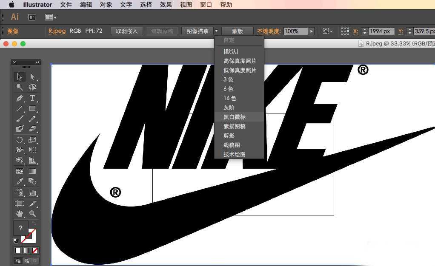Open the 文字 menu in menu bar
Viewport: 435px width, 266px height.
[x=126, y=5]
